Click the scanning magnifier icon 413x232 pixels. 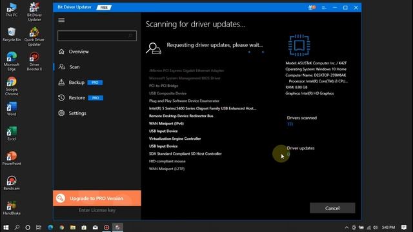point(154,48)
